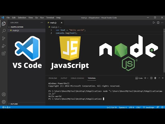165x124 pixels.
Task: Select the Code terminal entry icon
Action: pyautogui.click(x=137, y=78)
